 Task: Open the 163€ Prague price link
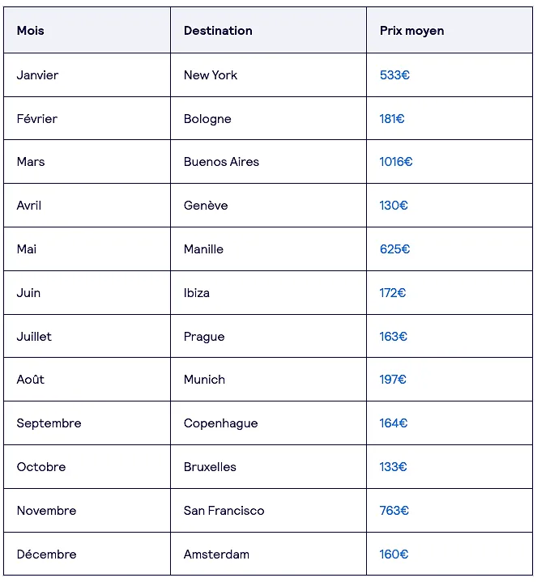tap(394, 336)
